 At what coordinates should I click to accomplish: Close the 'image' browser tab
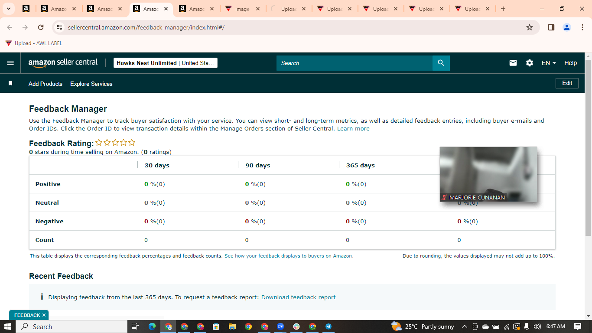click(258, 9)
